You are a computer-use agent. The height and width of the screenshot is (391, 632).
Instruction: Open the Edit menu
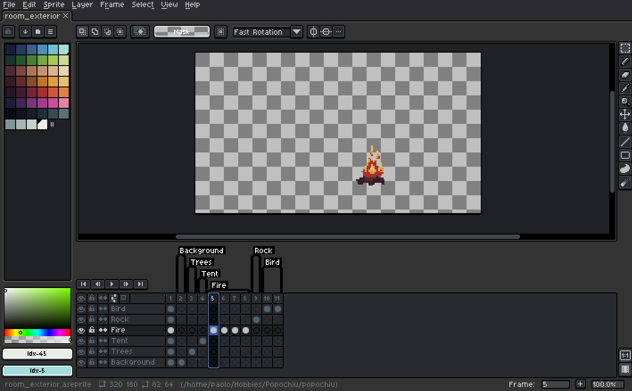tap(29, 4)
